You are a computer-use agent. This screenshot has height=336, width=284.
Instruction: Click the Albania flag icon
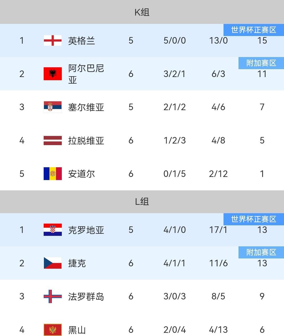[53, 74]
